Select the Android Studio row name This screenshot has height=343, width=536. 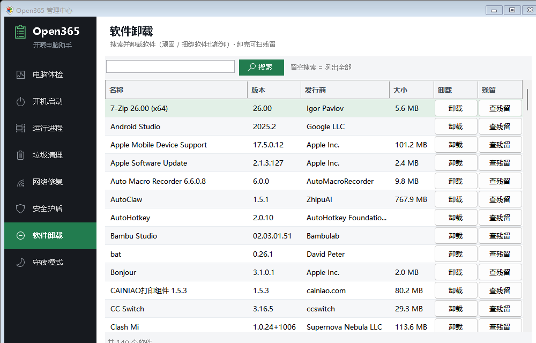135,126
